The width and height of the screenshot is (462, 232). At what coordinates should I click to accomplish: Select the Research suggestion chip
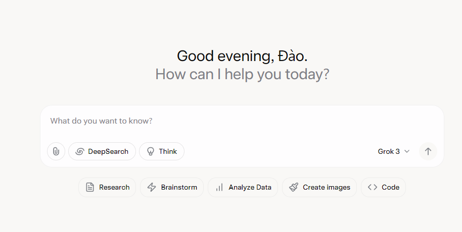click(107, 187)
